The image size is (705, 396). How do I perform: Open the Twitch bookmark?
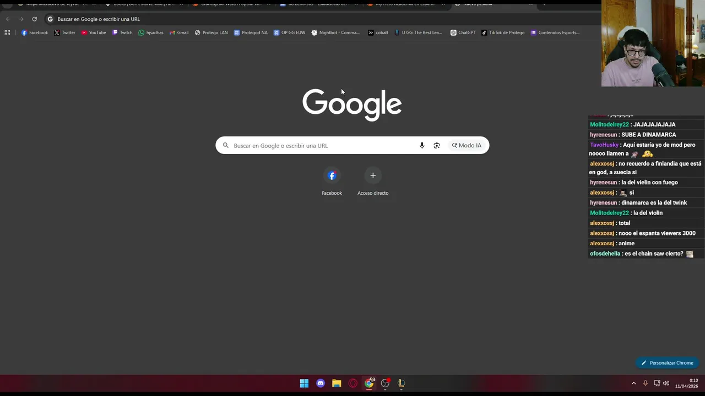click(x=122, y=32)
